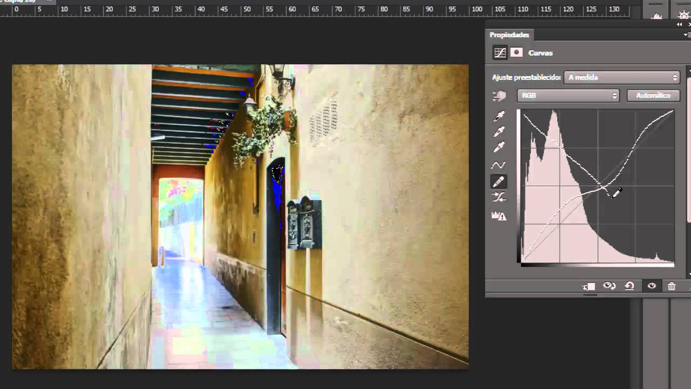Open the Propiedades panel flyout menu
This screenshot has height=389, width=691.
pyautogui.click(x=687, y=35)
